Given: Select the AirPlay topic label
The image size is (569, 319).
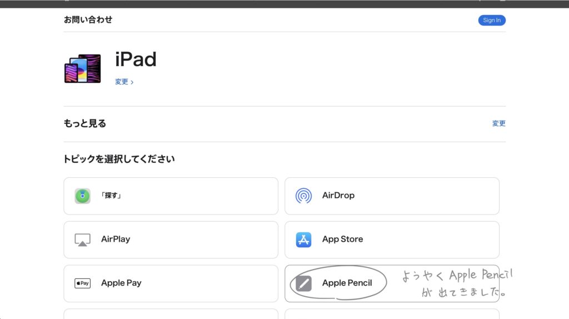Looking at the screenshot, I should [x=116, y=239].
